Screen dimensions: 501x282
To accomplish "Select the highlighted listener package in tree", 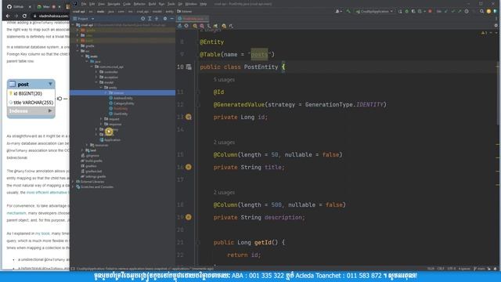I will coord(123,92).
